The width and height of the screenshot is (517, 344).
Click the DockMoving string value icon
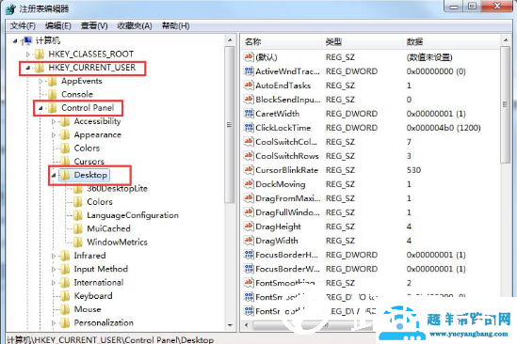pyautogui.click(x=249, y=184)
